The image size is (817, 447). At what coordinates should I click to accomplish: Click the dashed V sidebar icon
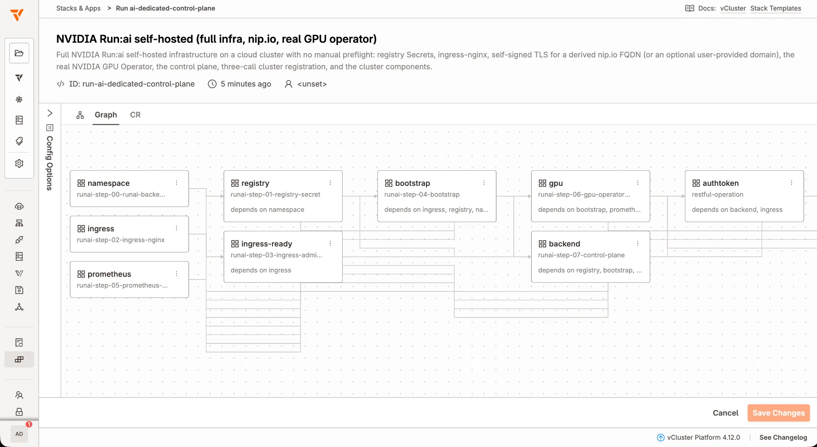tap(19, 273)
